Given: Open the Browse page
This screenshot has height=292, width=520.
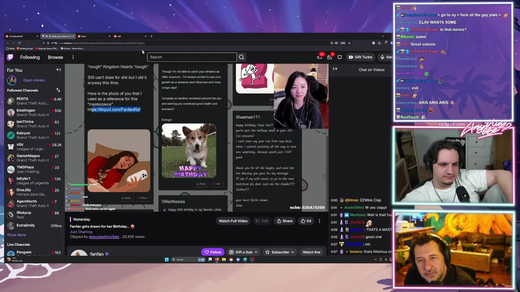Looking at the screenshot, I should (x=55, y=57).
